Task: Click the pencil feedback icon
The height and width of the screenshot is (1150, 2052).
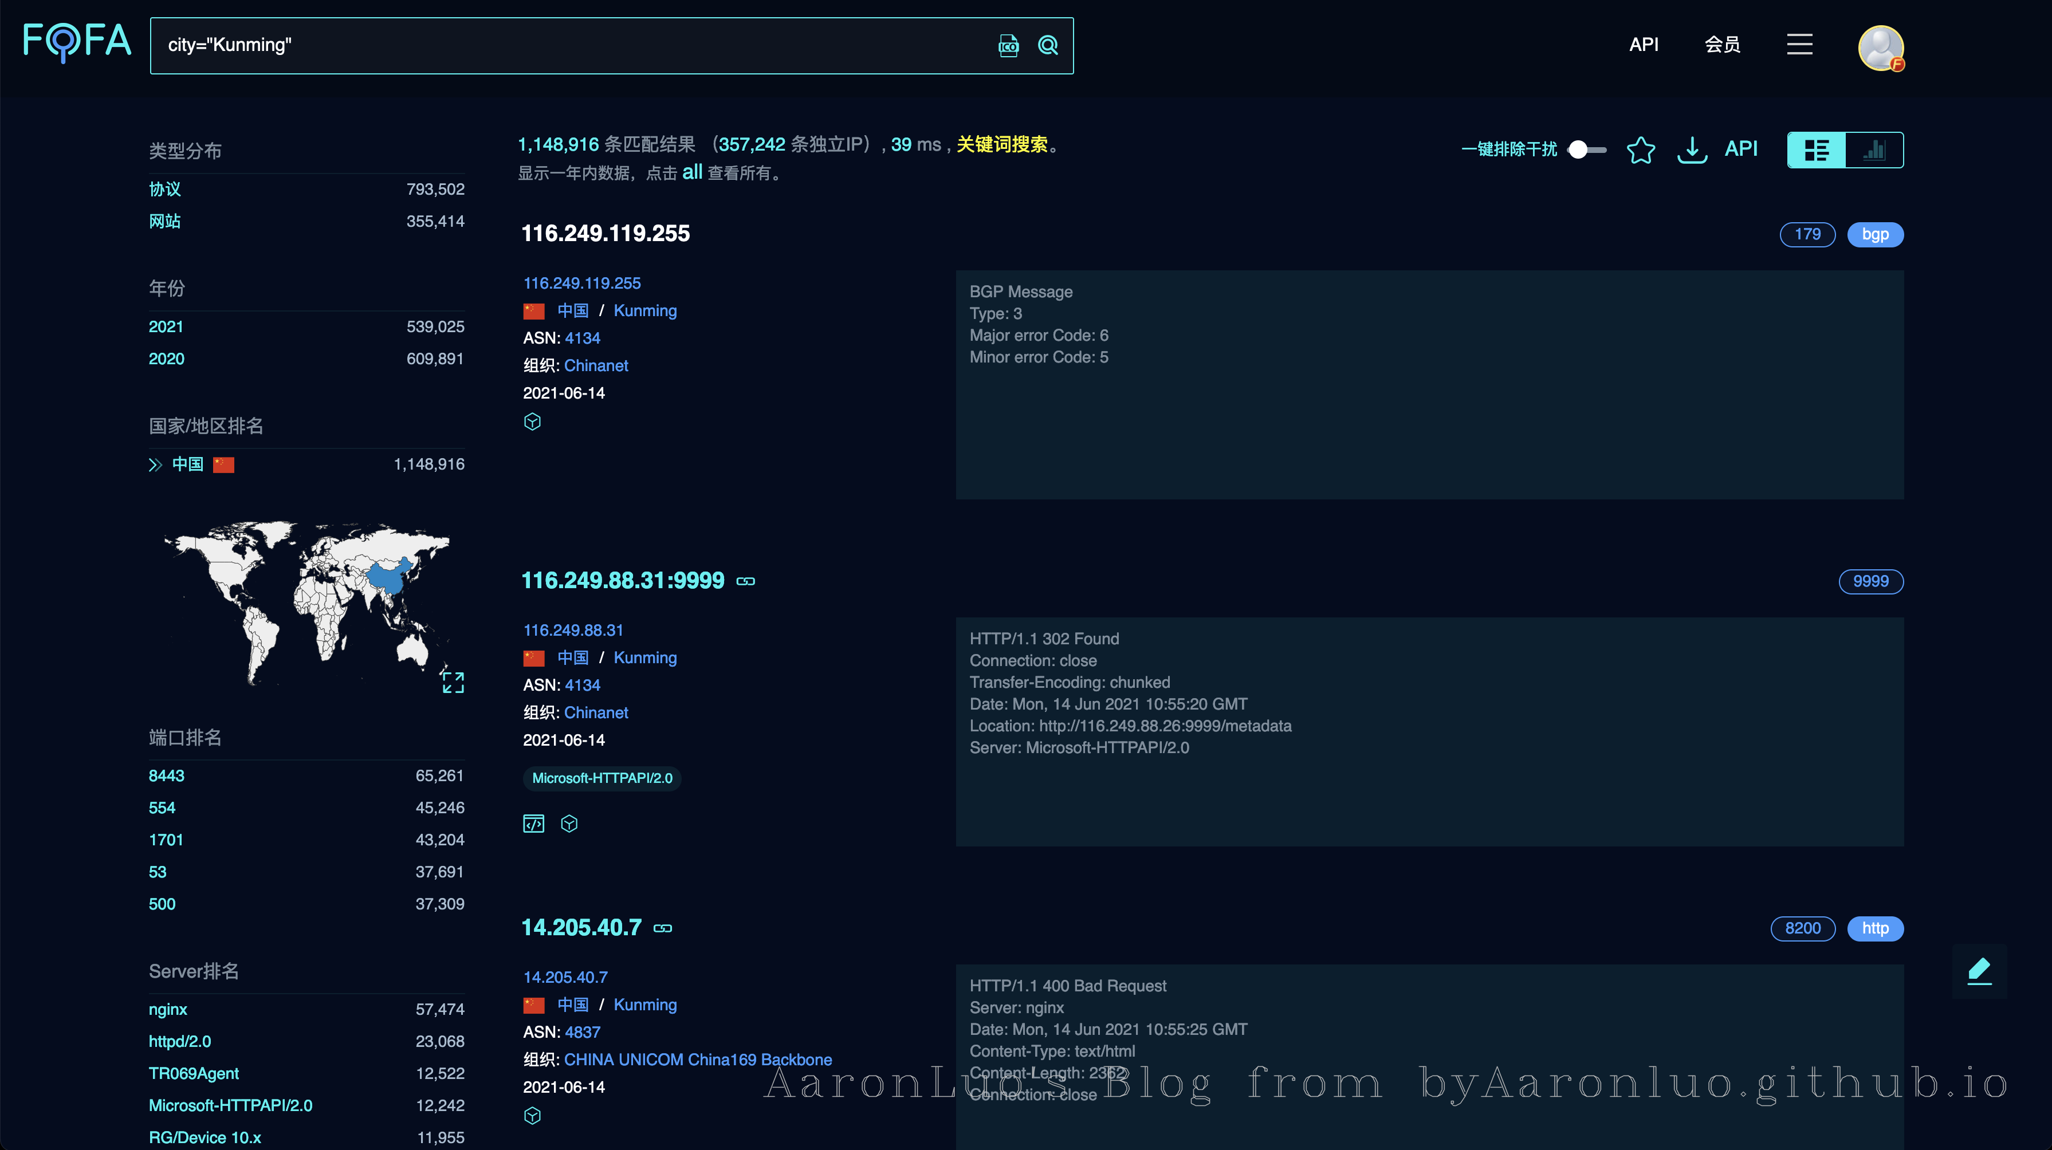Action: pos(1979,971)
